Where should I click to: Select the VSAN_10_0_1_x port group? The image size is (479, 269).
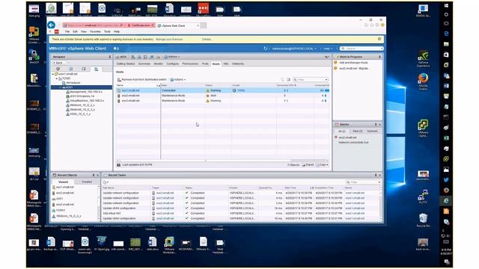coord(79,114)
